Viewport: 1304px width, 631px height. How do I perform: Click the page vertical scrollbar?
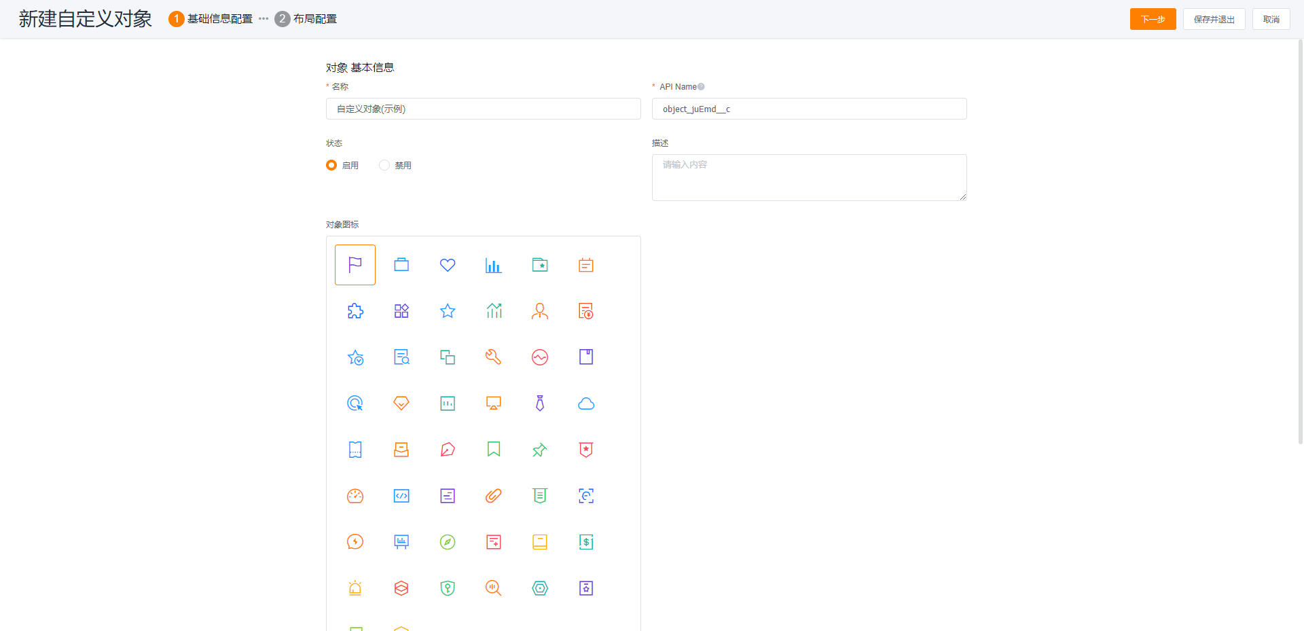coord(1300,241)
